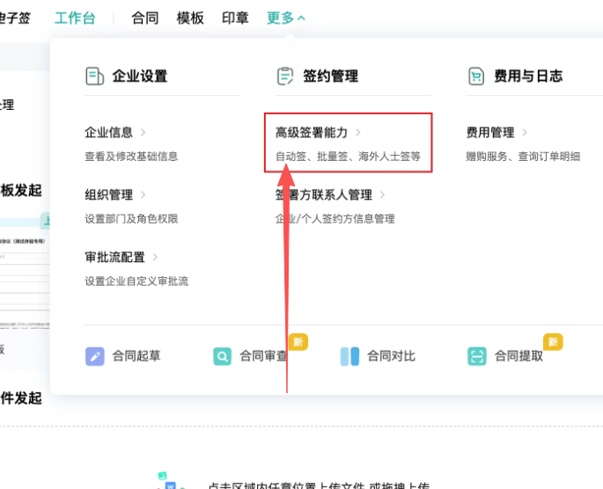The image size is (603, 489).
Task: Click the 费用与日志 cart icon
Action: coord(476,76)
